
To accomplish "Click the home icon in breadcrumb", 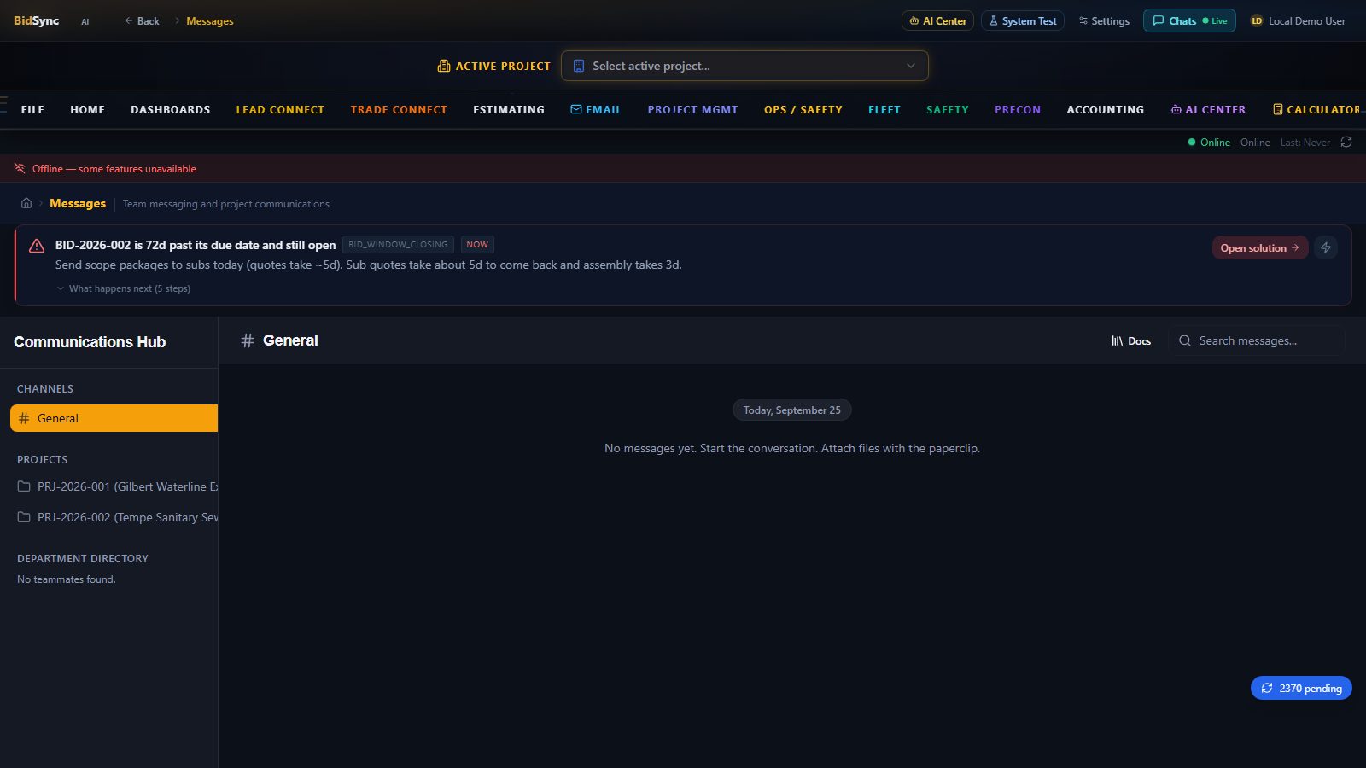I will (x=26, y=203).
